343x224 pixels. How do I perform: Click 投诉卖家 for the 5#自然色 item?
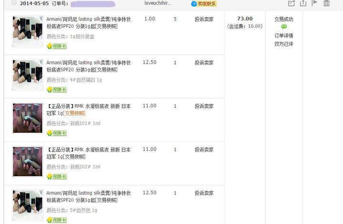pos(204,193)
